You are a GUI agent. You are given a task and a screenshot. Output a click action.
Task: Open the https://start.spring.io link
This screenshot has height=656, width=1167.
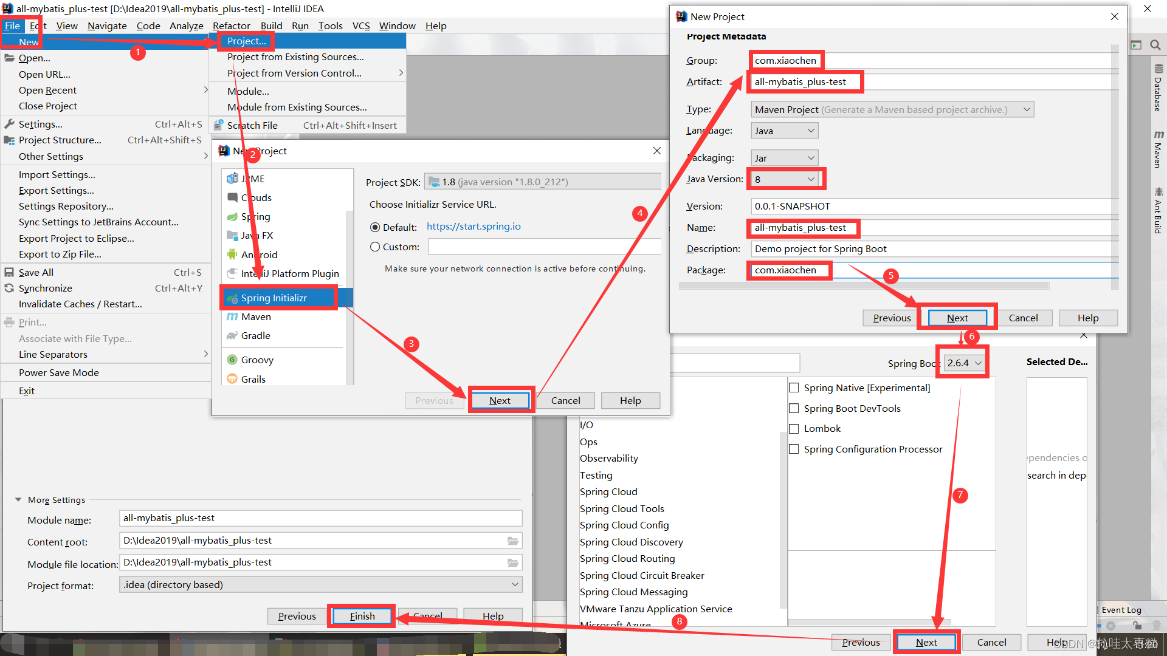tap(473, 227)
